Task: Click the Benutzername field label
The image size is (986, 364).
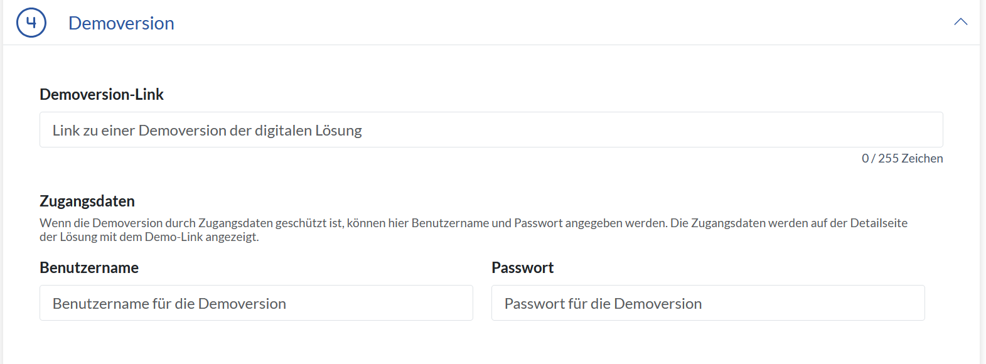Action: click(89, 267)
